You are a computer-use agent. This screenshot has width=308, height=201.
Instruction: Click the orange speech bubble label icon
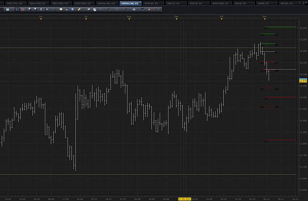click(x=61, y=9)
